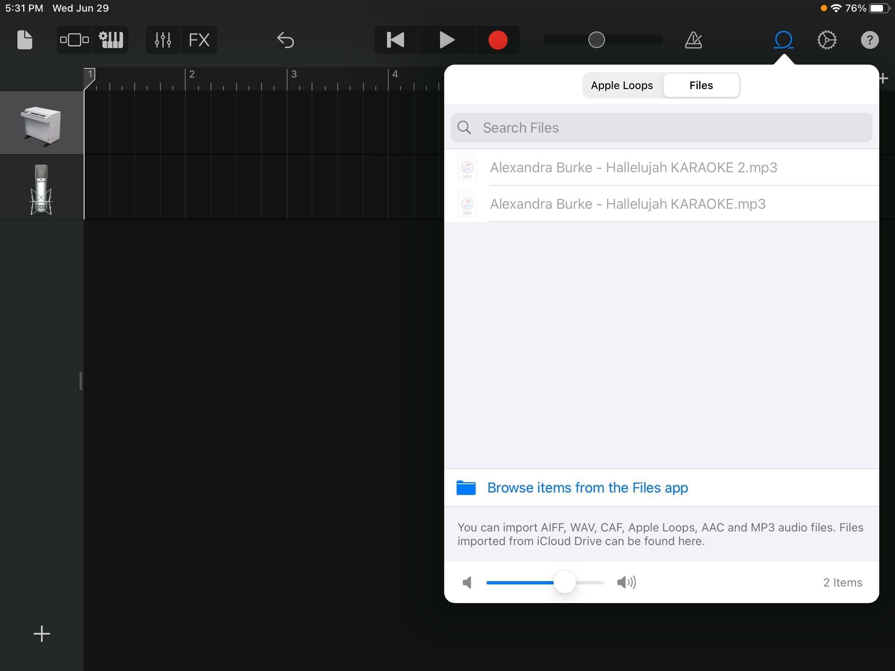The image size is (895, 671).
Task: Preview Alexandra Burke - Hallelujah KARAOKE.mp3
Action: tap(628, 203)
